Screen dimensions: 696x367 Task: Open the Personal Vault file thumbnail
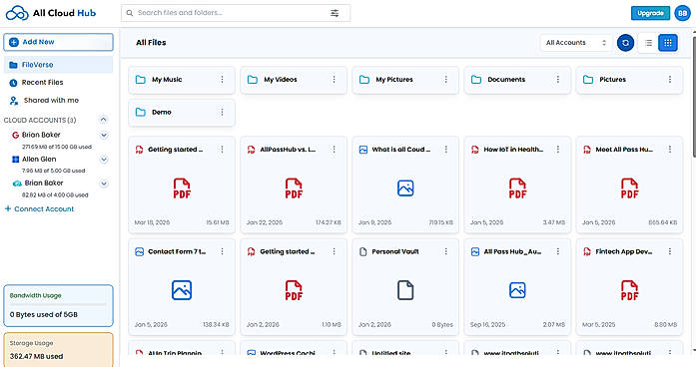click(405, 290)
